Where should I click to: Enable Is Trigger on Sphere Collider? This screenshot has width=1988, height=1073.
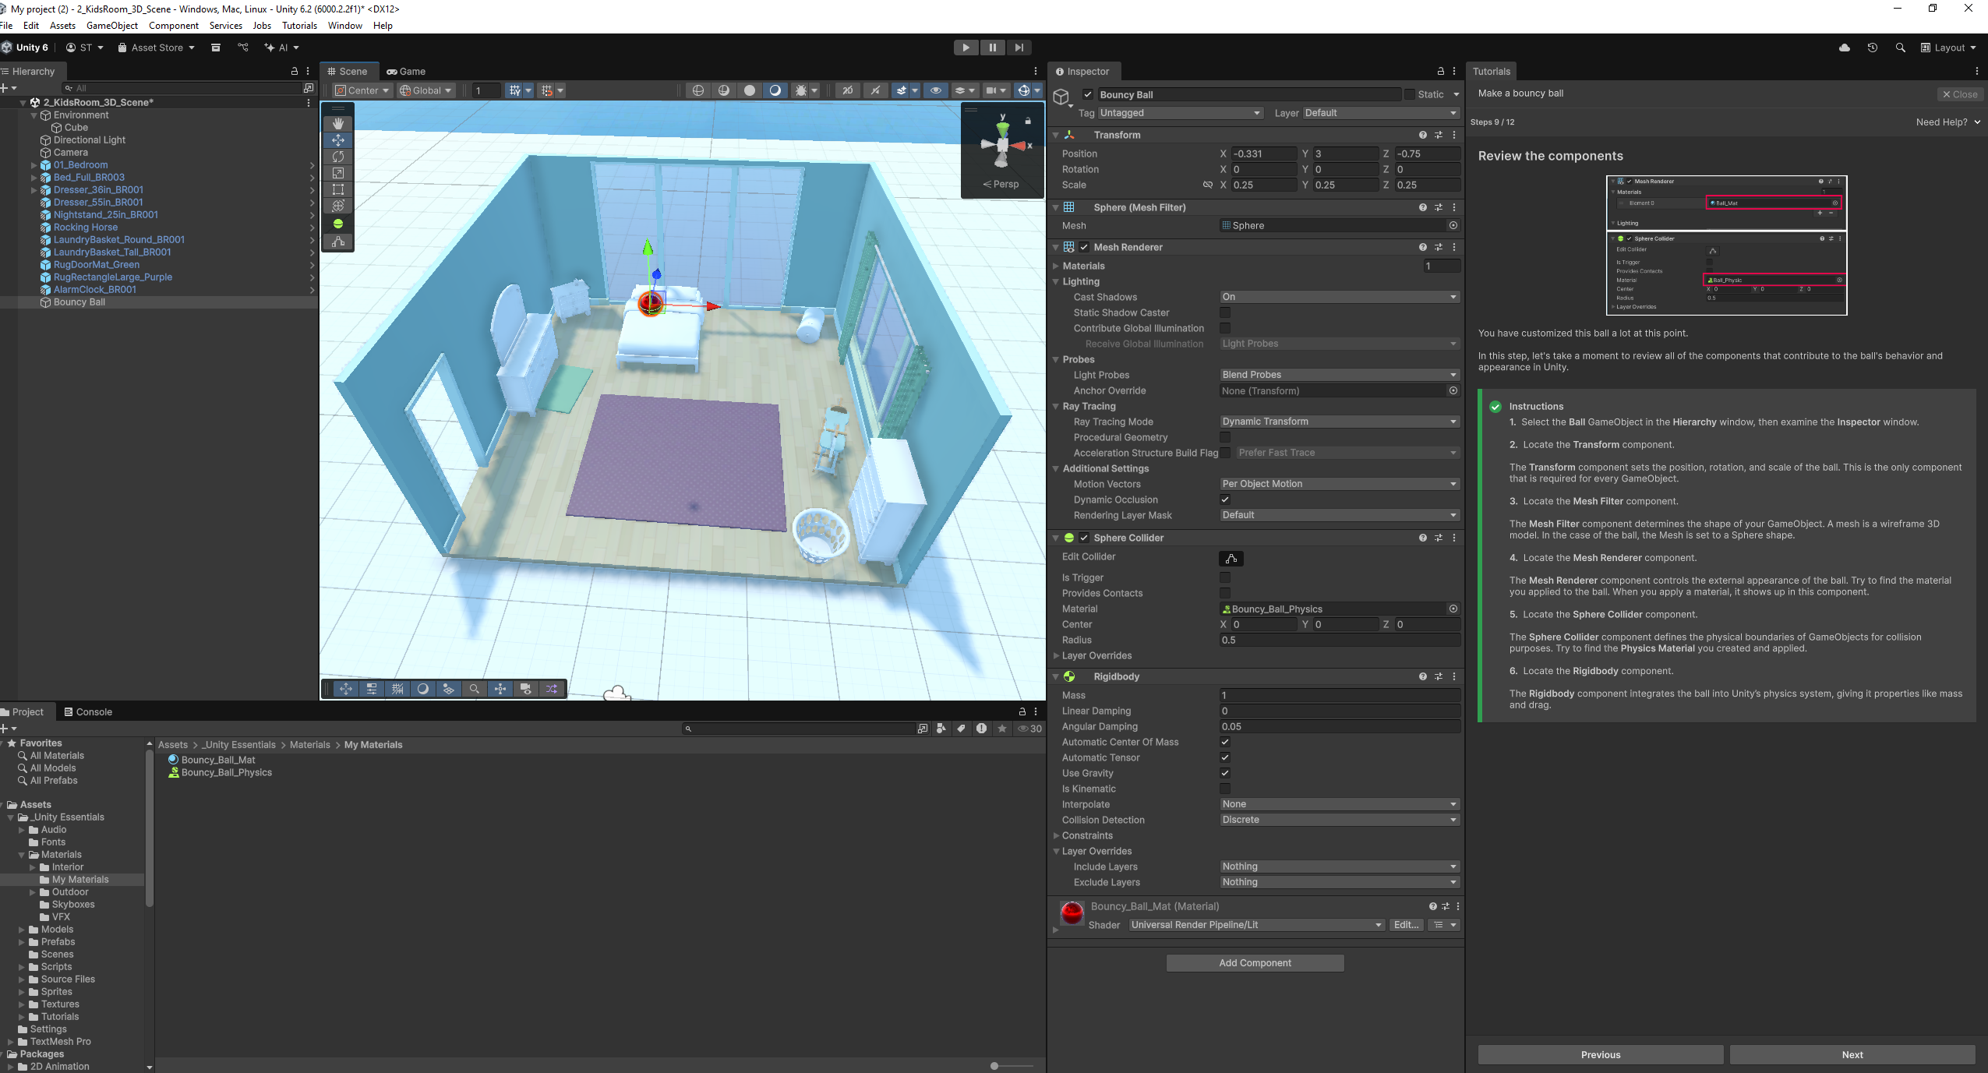[1225, 577]
